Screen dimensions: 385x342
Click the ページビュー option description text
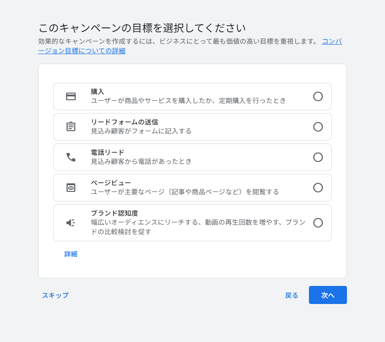[x=184, y=192]
